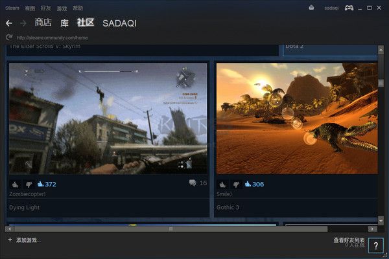Click the vertical scrollbar thumb
389x259 pixels.
(x=381, y=83)
